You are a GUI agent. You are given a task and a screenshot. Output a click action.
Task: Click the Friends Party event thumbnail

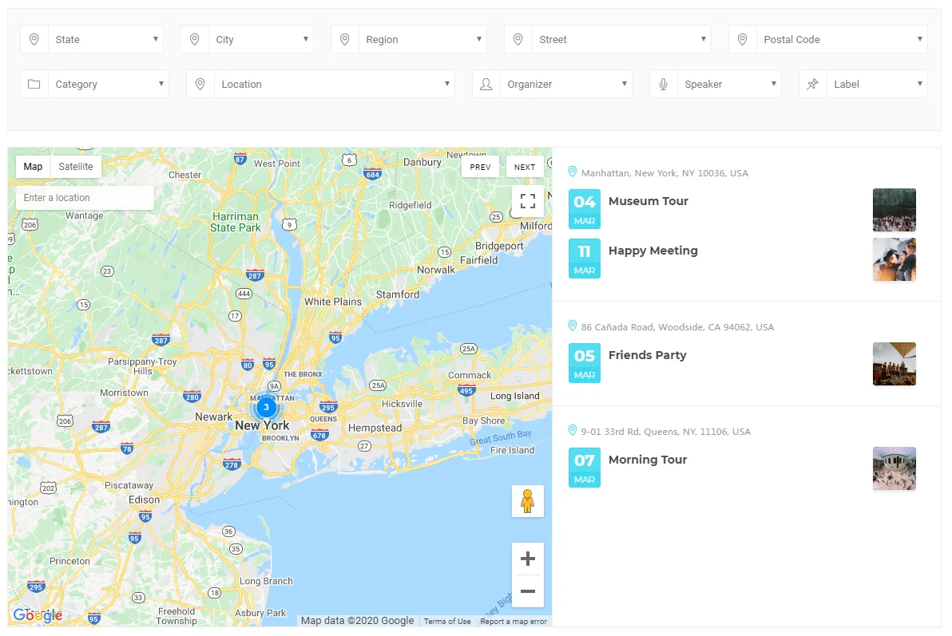[894, 364]
